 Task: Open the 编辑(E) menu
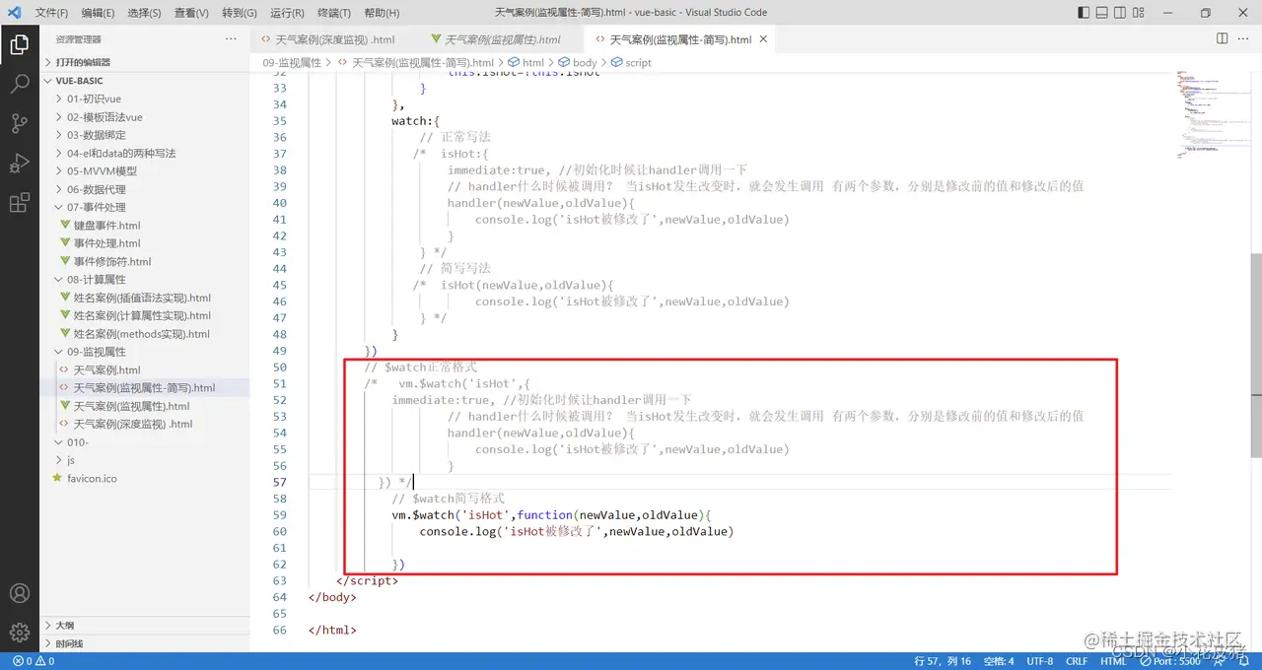[98, 13]
